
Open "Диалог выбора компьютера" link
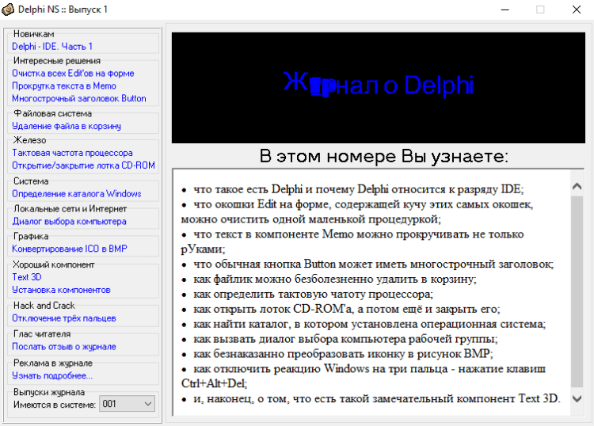(x=69, y=222)
